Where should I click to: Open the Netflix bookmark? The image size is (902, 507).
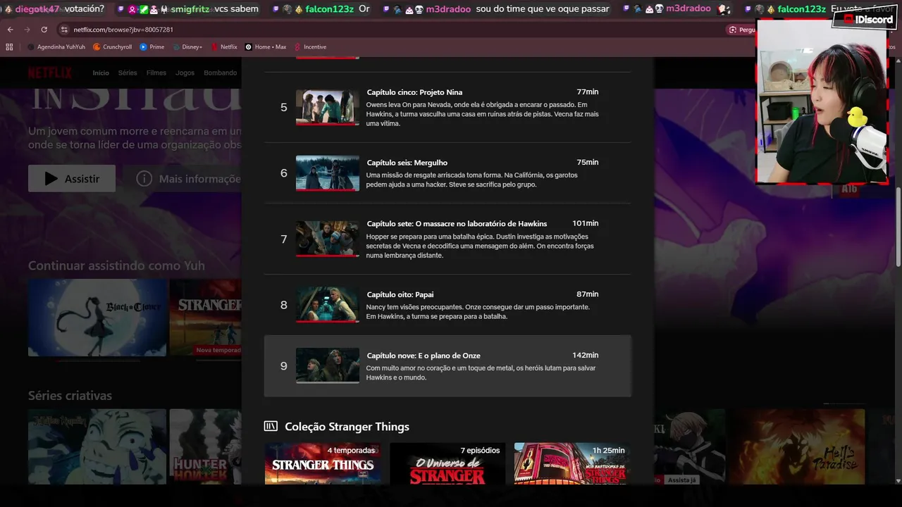tap(224, 46)
